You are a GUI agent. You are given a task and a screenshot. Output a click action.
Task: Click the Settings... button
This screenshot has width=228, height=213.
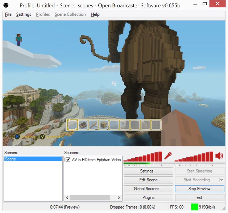(x=148, y=171)
